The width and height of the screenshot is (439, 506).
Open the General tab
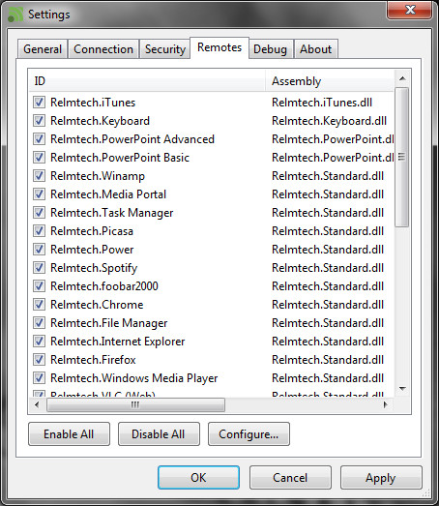[43, 49]
